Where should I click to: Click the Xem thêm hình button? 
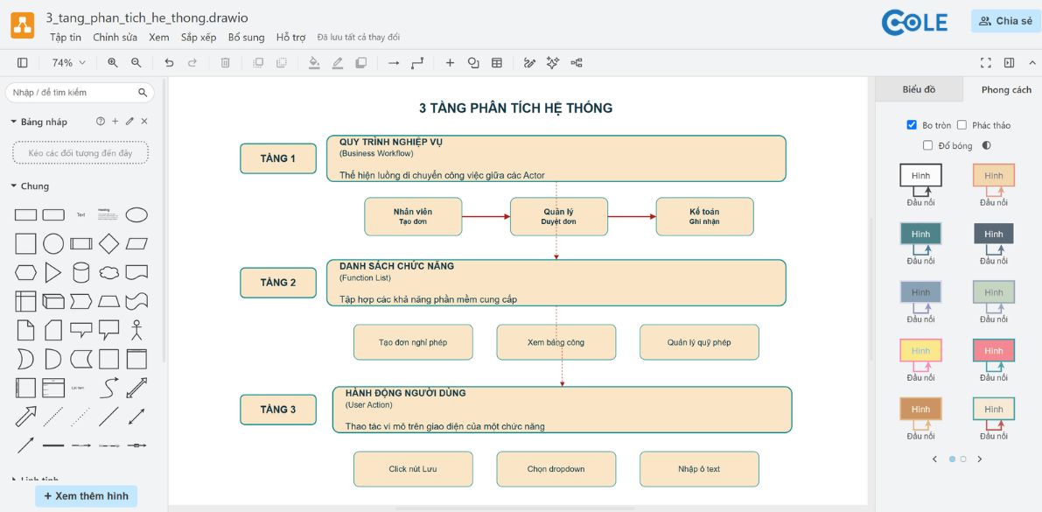(86, 496)
